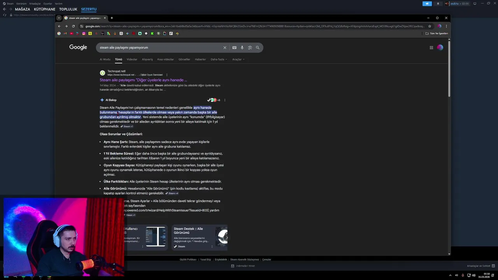Show the AI Bakışı +3 sources
Screen dimensions: 498x280
point(214,100)
